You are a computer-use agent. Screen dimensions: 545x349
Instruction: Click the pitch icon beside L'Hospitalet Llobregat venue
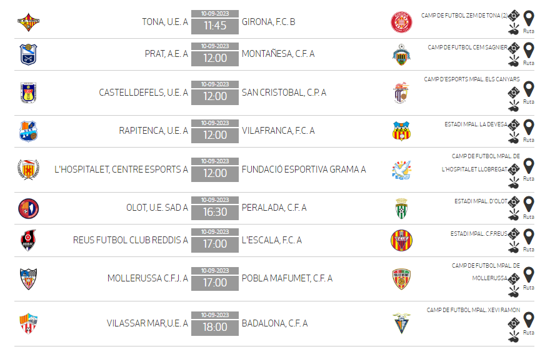point(514,169)
